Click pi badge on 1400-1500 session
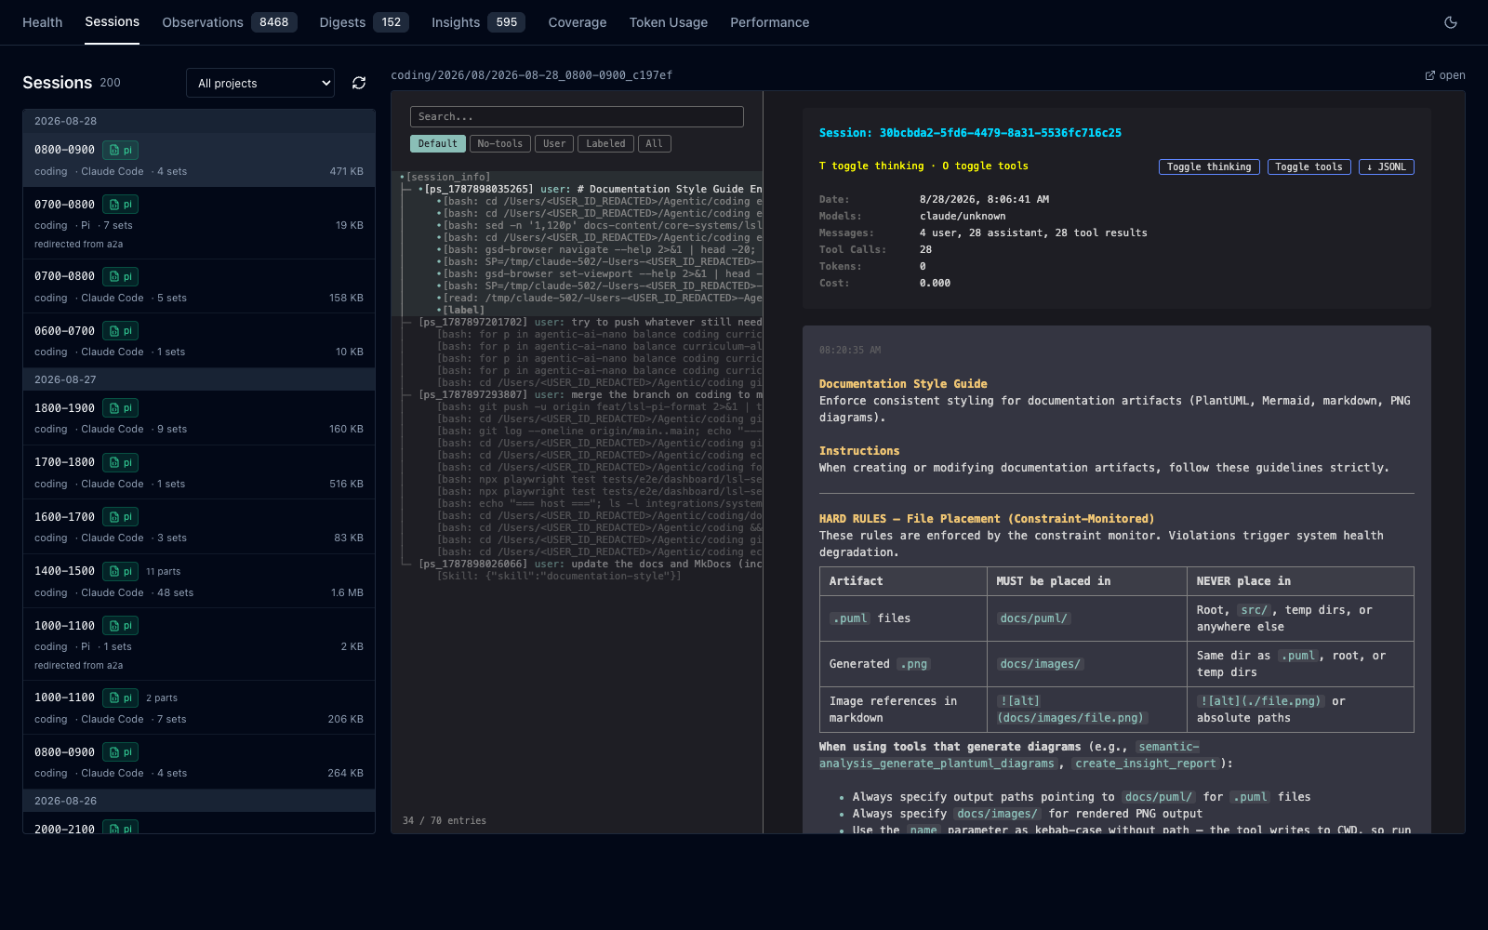Viewport: 1488px width, 930px height. click(121, 571)
